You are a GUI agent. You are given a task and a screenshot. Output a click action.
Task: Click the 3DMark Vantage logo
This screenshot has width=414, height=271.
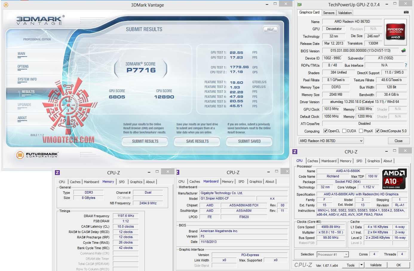tap(40, 20)
